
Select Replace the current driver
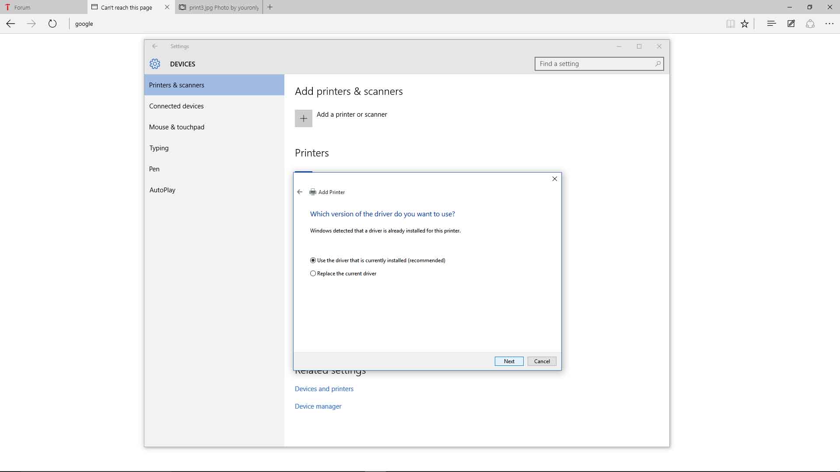pyautogui.click(x=313, y=273)
